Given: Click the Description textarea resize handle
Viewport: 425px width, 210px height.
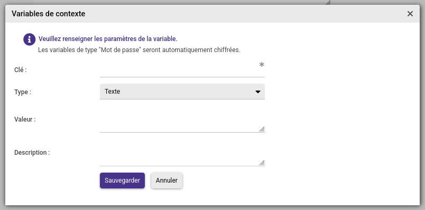Looking at the screenshot, I should coord(262,163).
